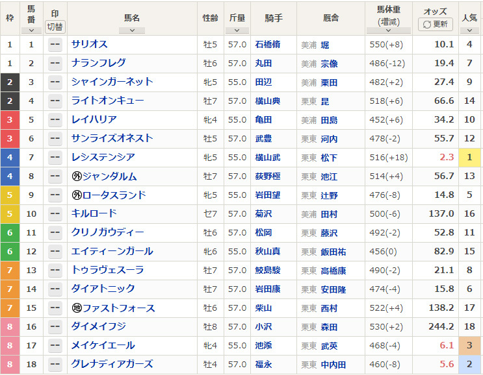The width and height of the screenshot is (483, 375).
Task: Open horse page for メイケイエール
Action: (x=103, y=346)
